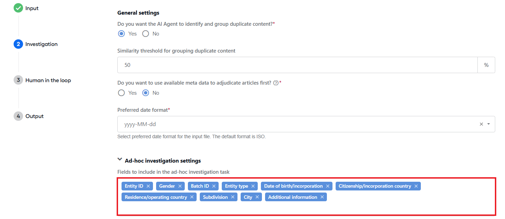Remove the Additional information tag
This screenshot has width=505, height=219.
click(x=322, y=197)
